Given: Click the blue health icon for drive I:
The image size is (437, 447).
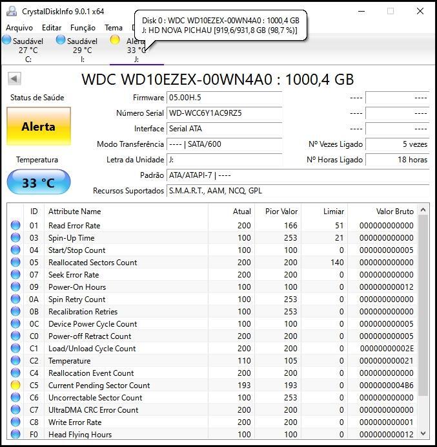Looking at the screenshot, I should [x=61, y=40].
